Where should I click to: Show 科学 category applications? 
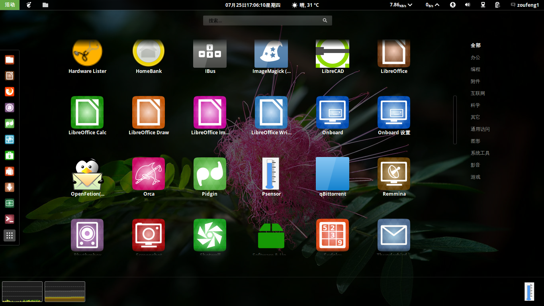click(476, 105)
